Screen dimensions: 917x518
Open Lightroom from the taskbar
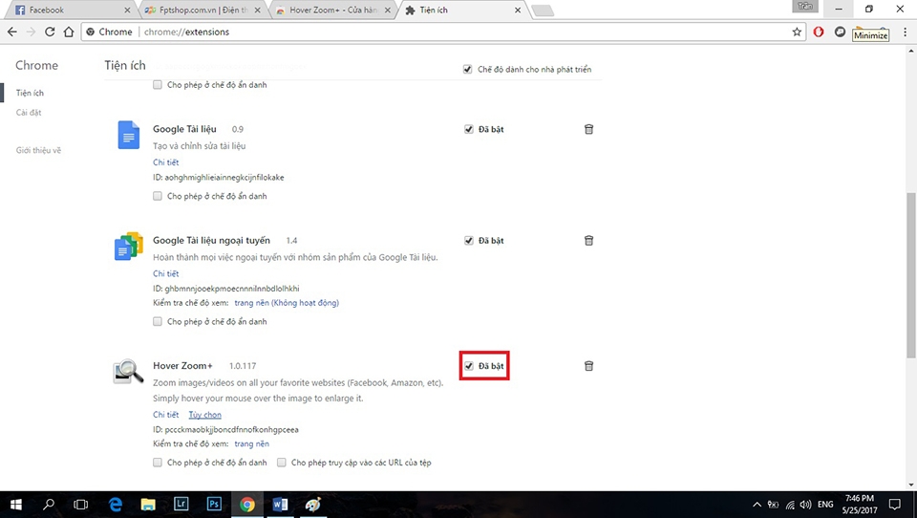point(181,504)
